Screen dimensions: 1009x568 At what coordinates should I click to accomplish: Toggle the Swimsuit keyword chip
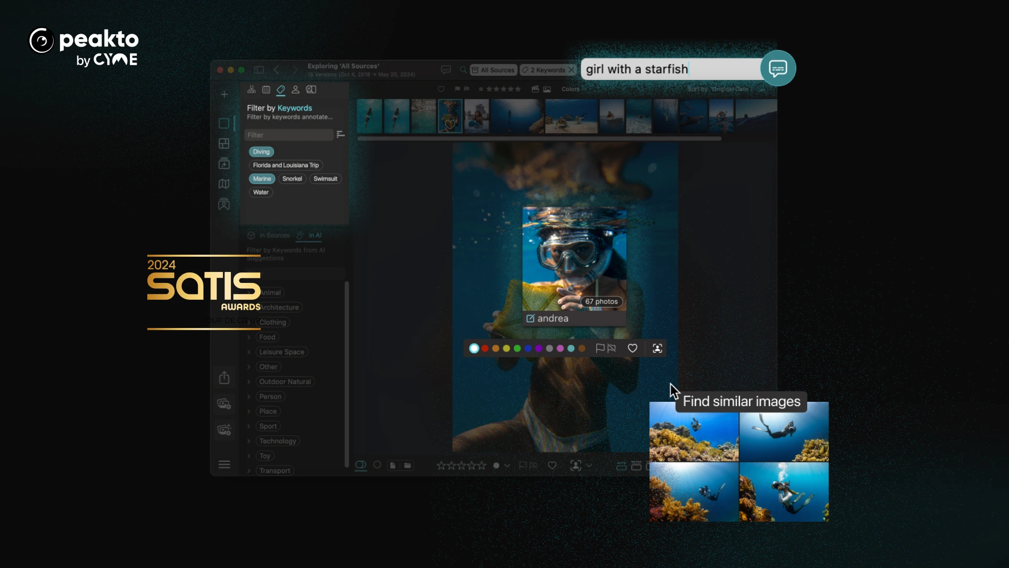pos(325,179)
